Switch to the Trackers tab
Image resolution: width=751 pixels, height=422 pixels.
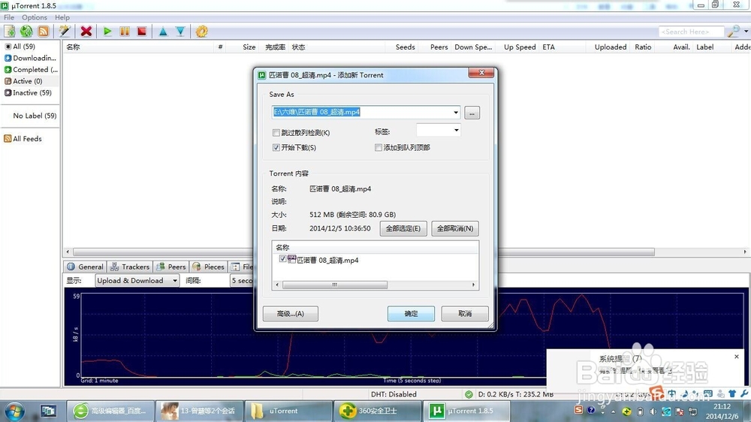(x=130, y=267)
